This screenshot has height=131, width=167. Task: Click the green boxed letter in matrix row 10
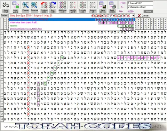pyautogui.click(x=48, y=78)
